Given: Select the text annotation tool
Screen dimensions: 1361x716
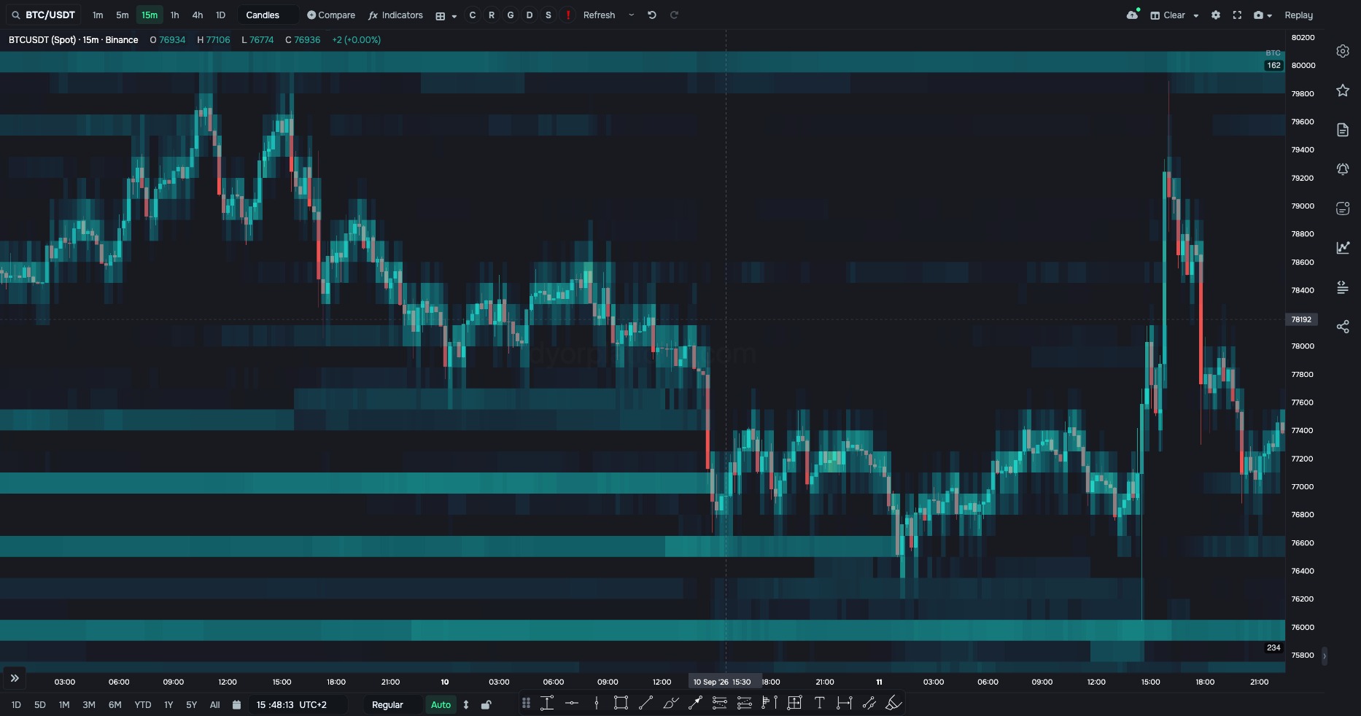Looking at the screenshot, I should (819, 703).
